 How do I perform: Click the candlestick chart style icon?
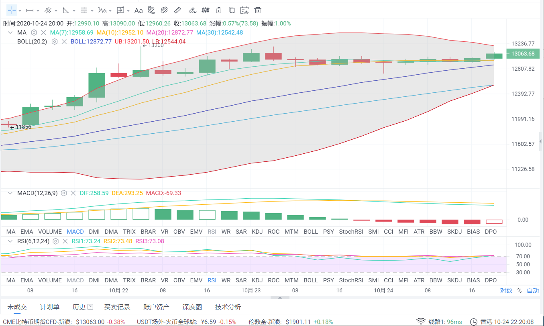click(x=205, y=10)
